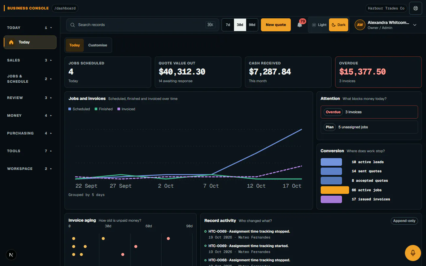Expand the Sales sidebar section
The width and height of the screenshot is (426, 266).
click(30, 60)
